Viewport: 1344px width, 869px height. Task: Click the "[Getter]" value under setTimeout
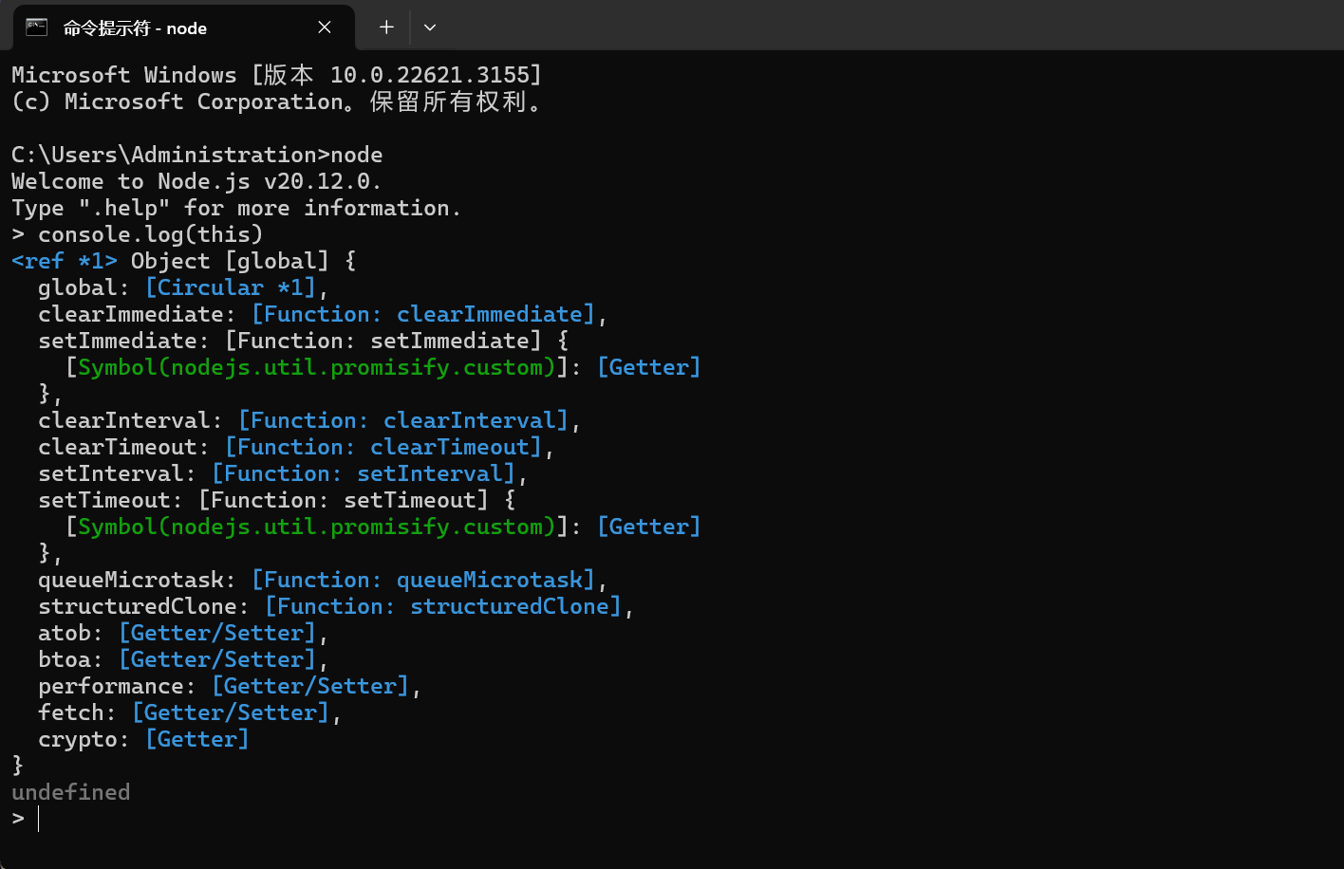649,527
